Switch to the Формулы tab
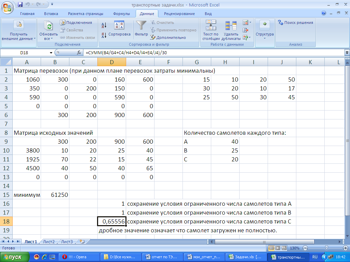The width and height of the screenshot is (350, 262). (121, 14)
